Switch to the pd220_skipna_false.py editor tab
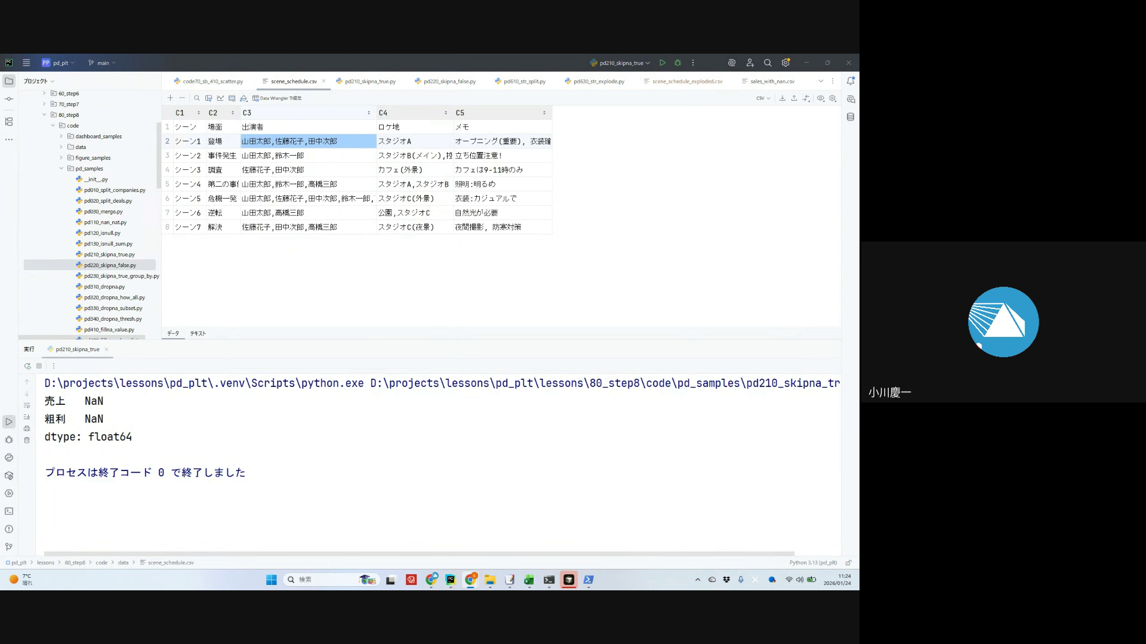Viewport: 1146px width, 644px height. tap(449, 81)
